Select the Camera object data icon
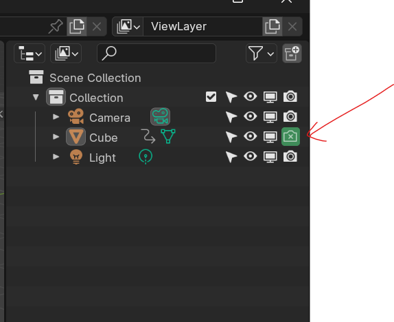 160,117
